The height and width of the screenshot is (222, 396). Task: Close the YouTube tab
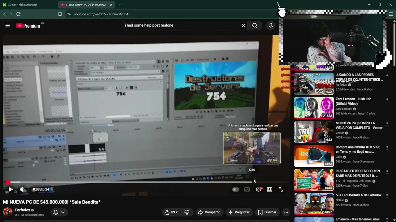[x=111, y=5]
